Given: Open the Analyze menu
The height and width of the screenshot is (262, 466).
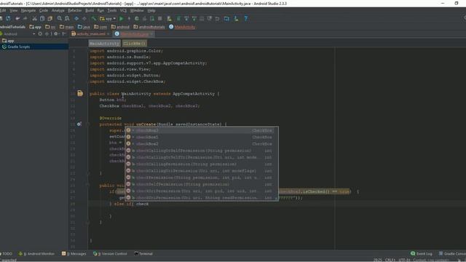Looking at the screenshot, I should click(58, 10).
